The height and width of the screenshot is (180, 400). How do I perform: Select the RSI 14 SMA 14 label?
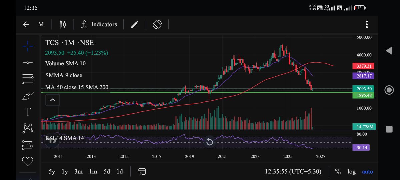65,138
